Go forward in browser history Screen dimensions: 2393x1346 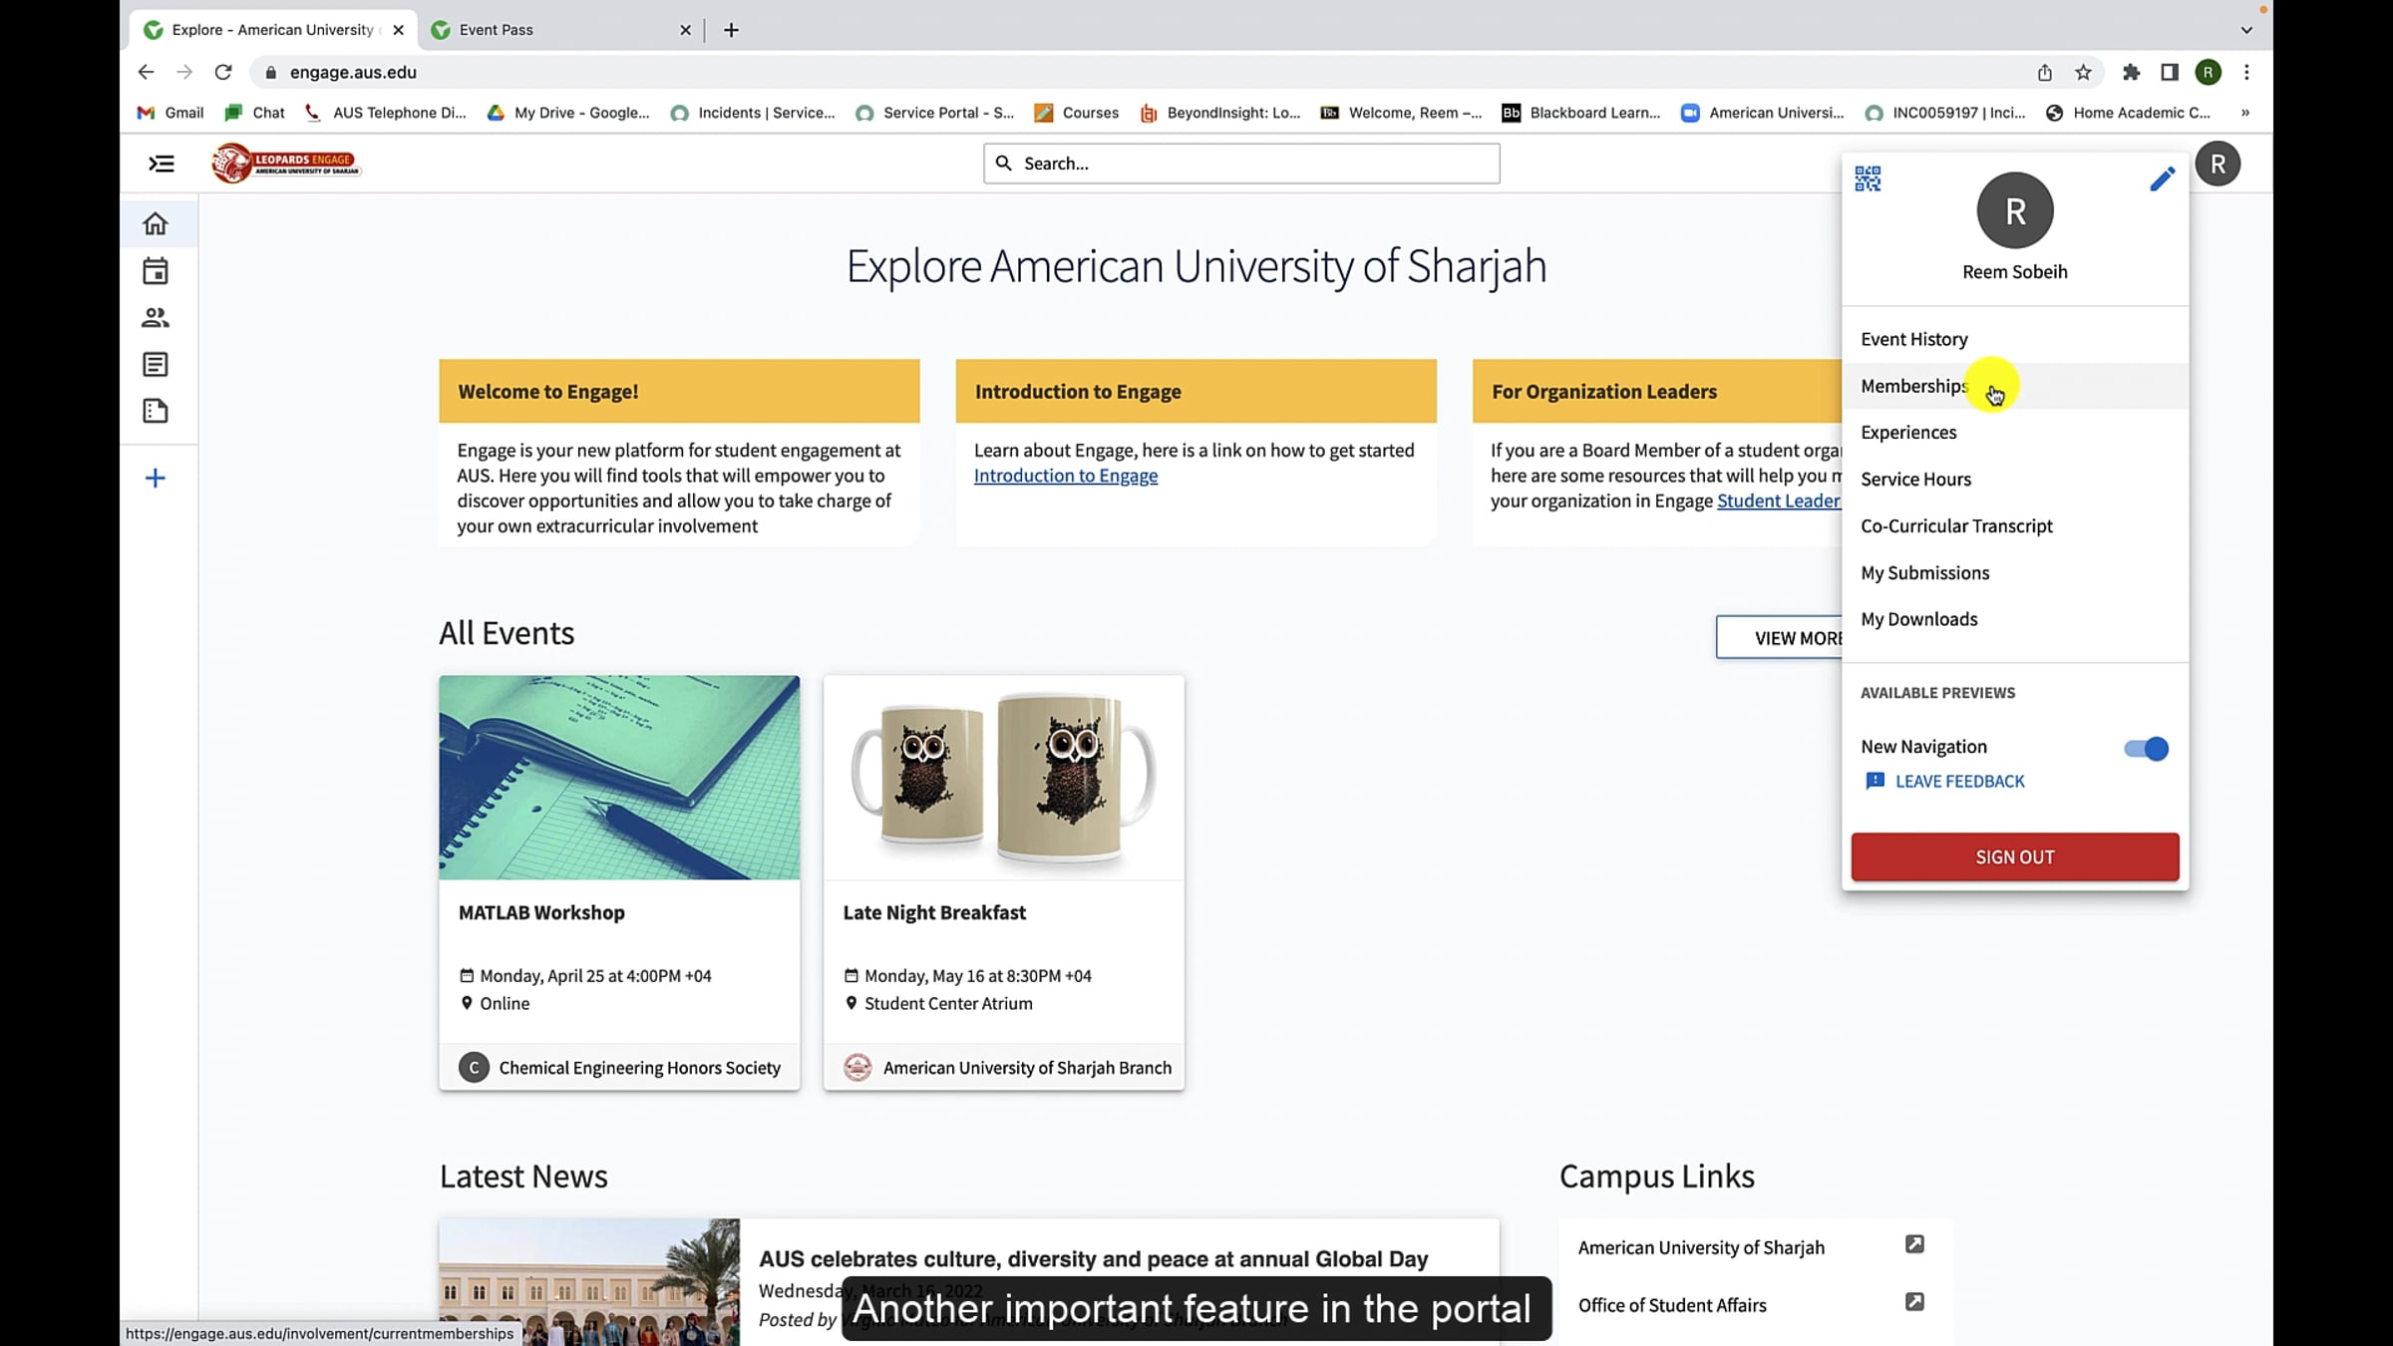(184, 72)
